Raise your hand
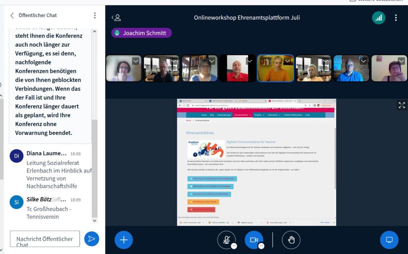Viewport: 408px width, 254px height. [x=291, y=240]
